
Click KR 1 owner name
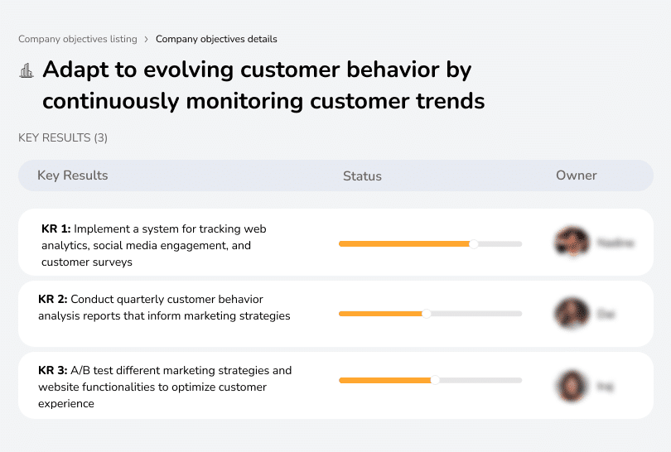[x=615, y=243]
